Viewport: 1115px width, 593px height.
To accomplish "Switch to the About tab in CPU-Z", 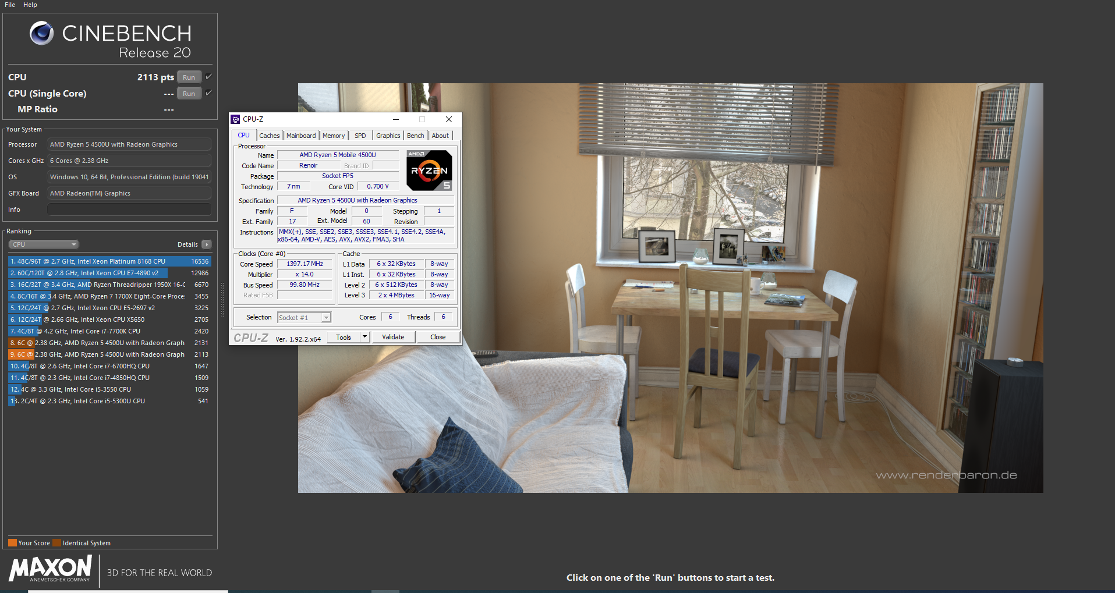I will 440,136.
